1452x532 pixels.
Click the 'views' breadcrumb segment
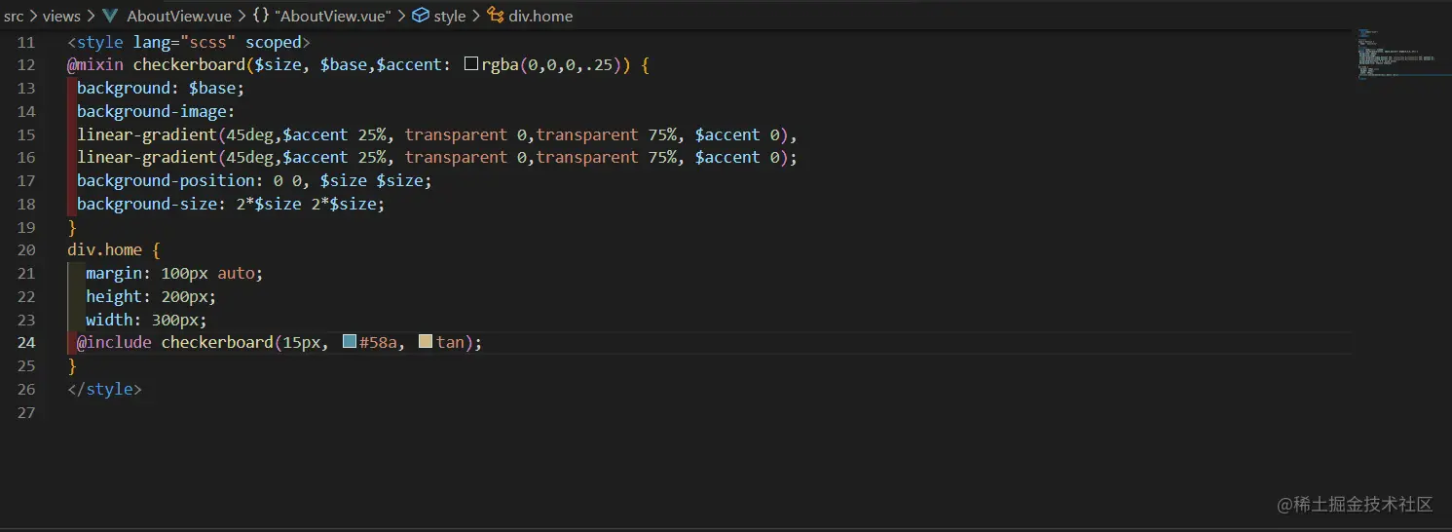coord(61,16)
